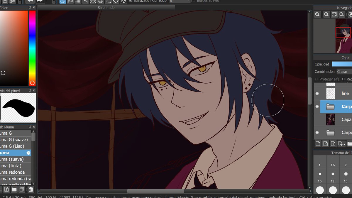Add a new 8-bit layer icon

[325, 143]
